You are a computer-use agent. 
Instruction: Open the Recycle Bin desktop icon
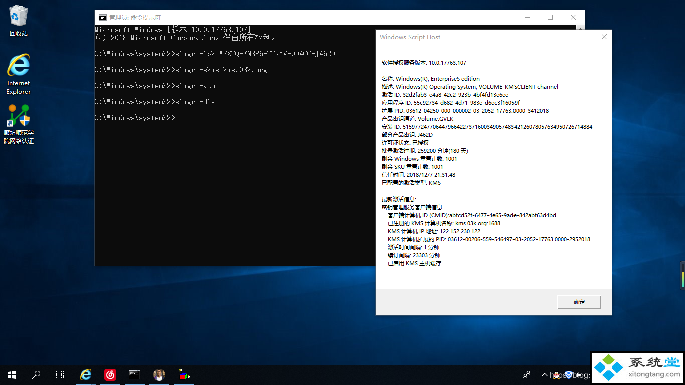(x=19, y=21)
